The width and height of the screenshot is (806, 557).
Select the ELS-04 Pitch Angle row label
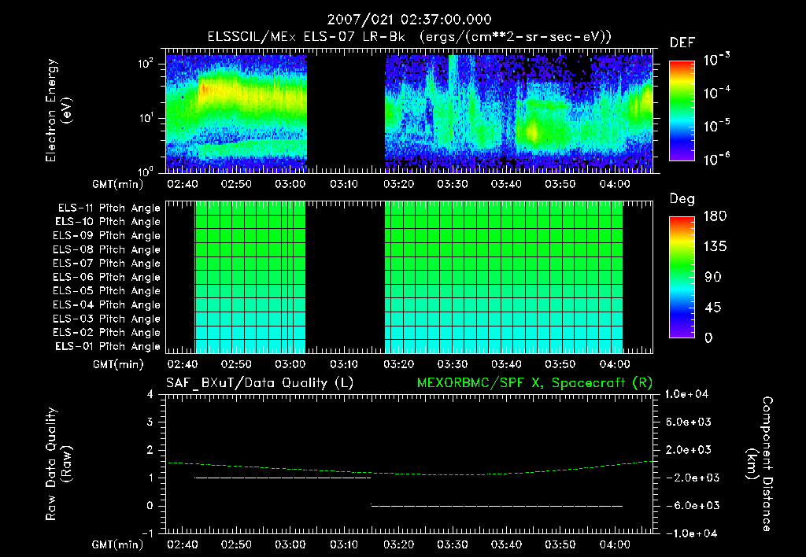[x=107, y=304]
